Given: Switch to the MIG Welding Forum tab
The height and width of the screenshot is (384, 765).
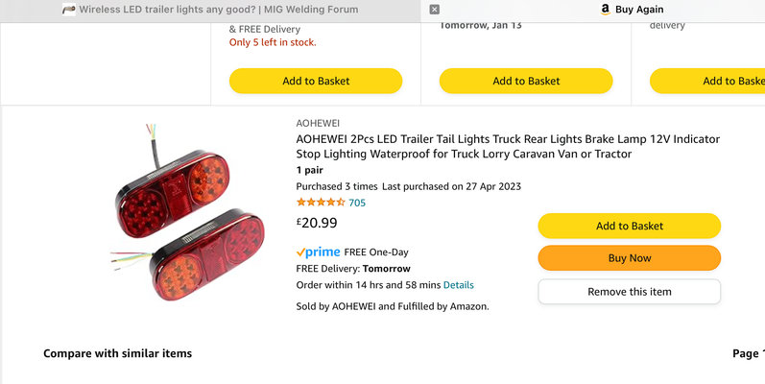Looking at the screenshot, I should 217,10.
